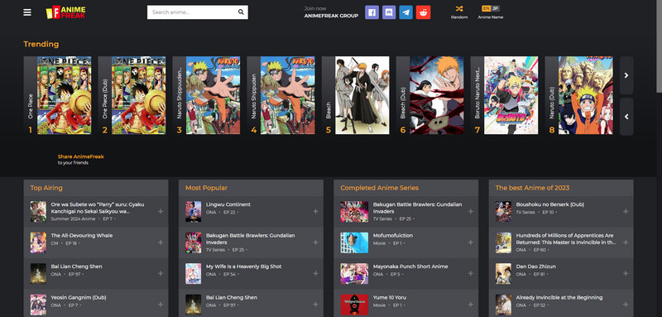Click Yeosin Gangnim (Dub) thumbnail
Viewport: 662px width, 317px height.
pyautogui.click(x=38, y=305)
